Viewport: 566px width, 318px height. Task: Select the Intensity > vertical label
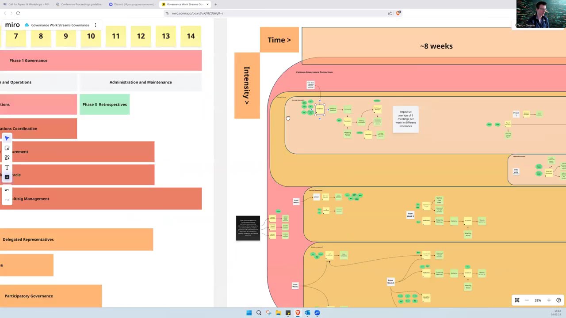point(247,85)
